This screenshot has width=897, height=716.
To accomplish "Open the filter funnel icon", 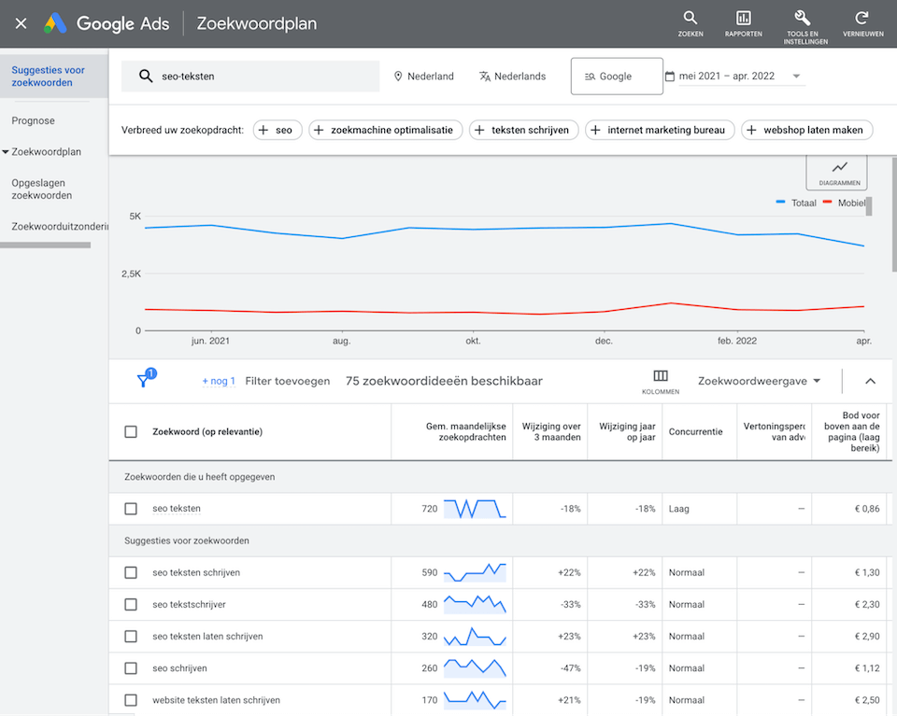I will coord(143,381).
